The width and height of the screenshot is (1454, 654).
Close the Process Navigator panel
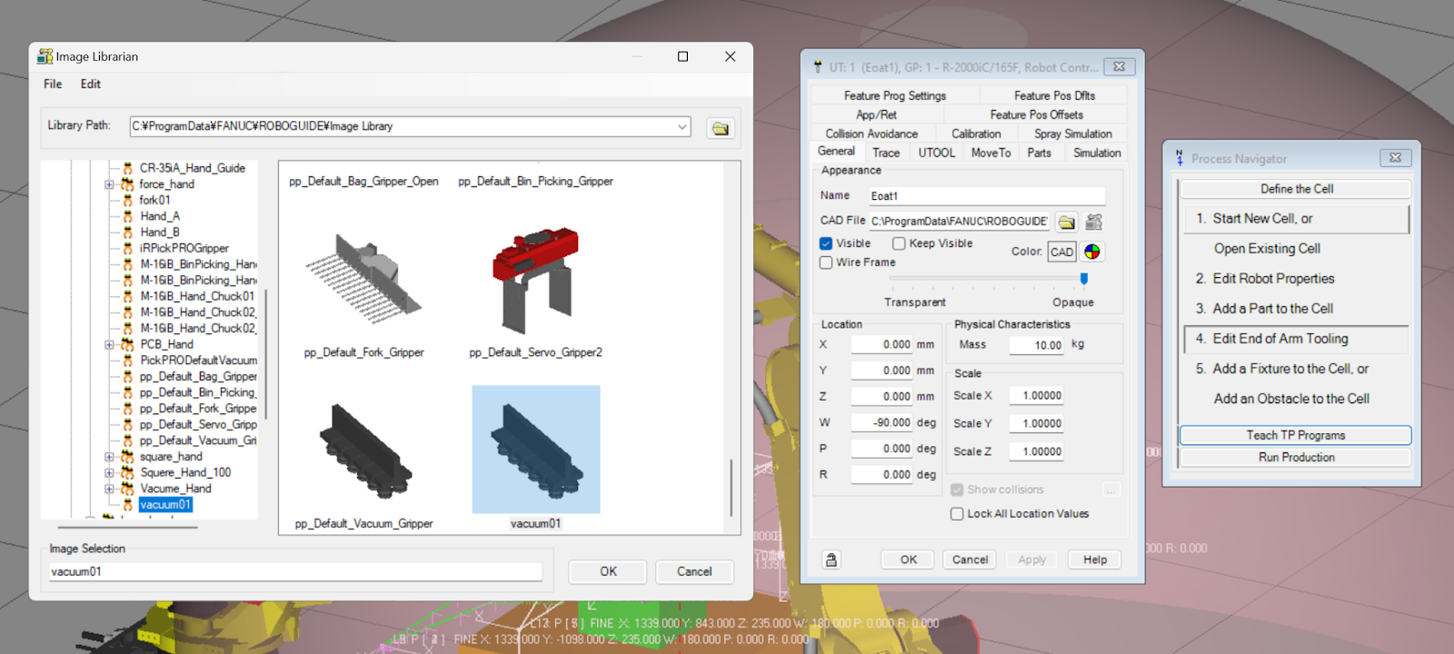pyautogui.click(x=1395, y=158)
